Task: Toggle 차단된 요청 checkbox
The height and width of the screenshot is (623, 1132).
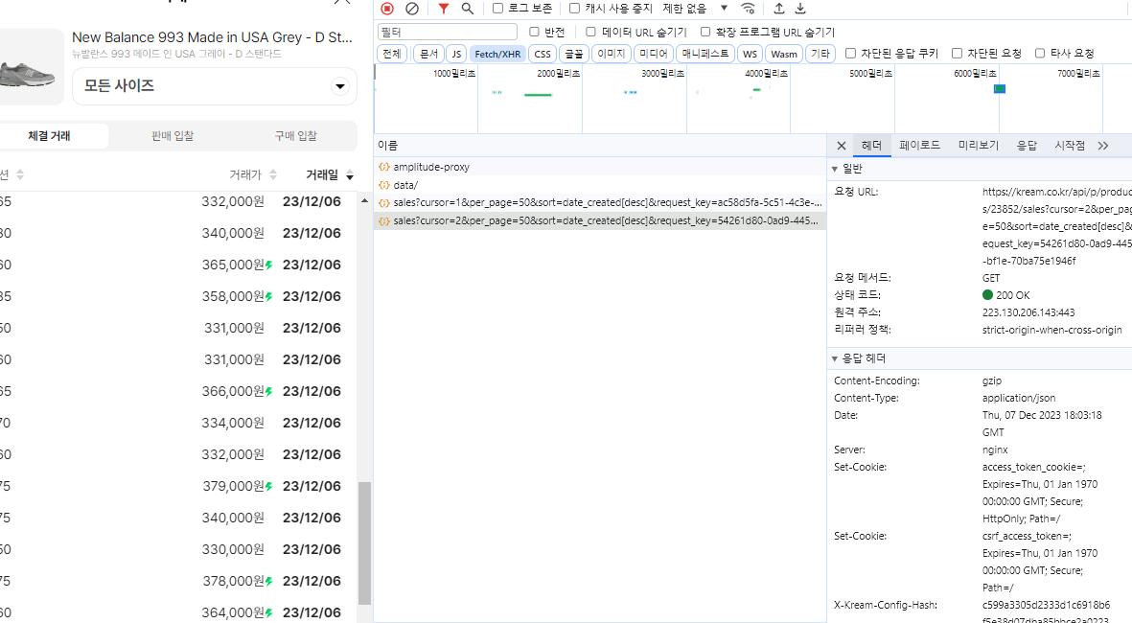Action: pyautogui.click(x=957, y=54)
